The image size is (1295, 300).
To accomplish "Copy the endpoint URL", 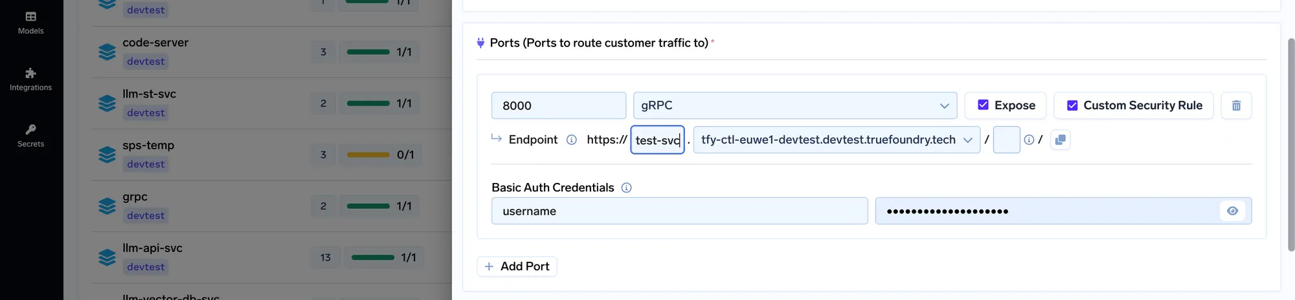I will [1060, 140].
